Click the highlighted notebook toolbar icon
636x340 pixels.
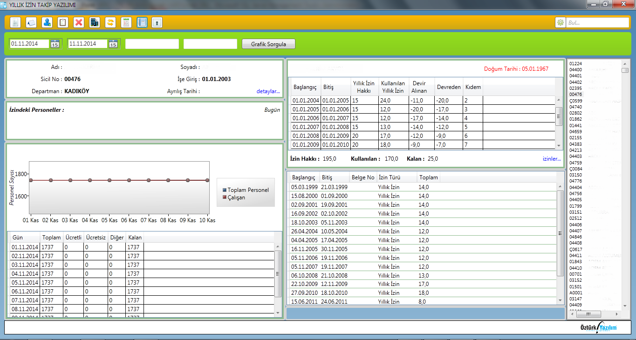click(x=142, y=22)
